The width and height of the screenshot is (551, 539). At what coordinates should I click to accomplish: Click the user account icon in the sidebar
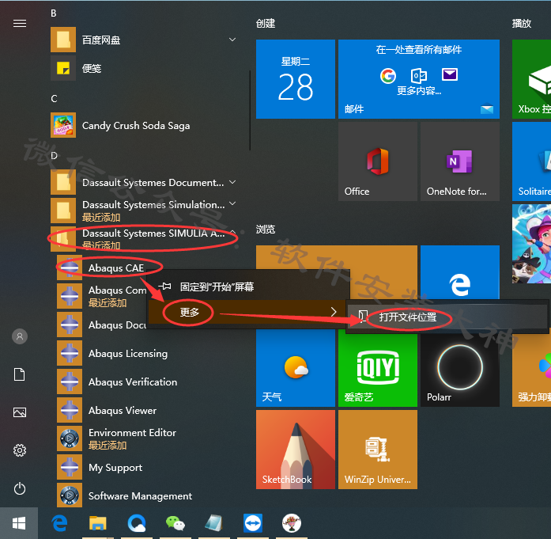pos(20,336)
